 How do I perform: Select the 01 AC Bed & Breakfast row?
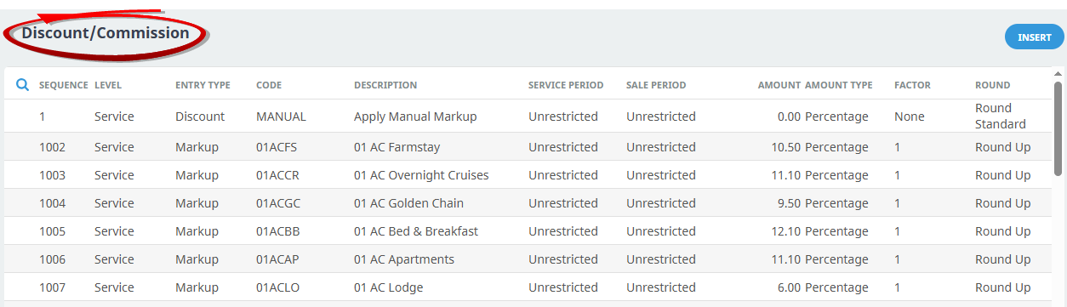point(528,231)
